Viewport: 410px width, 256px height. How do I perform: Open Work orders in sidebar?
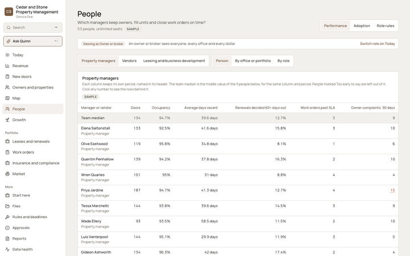coord(32,152)
